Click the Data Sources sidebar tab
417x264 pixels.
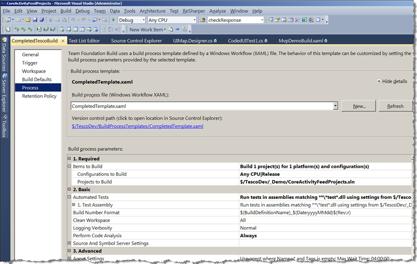coord(4,55)
